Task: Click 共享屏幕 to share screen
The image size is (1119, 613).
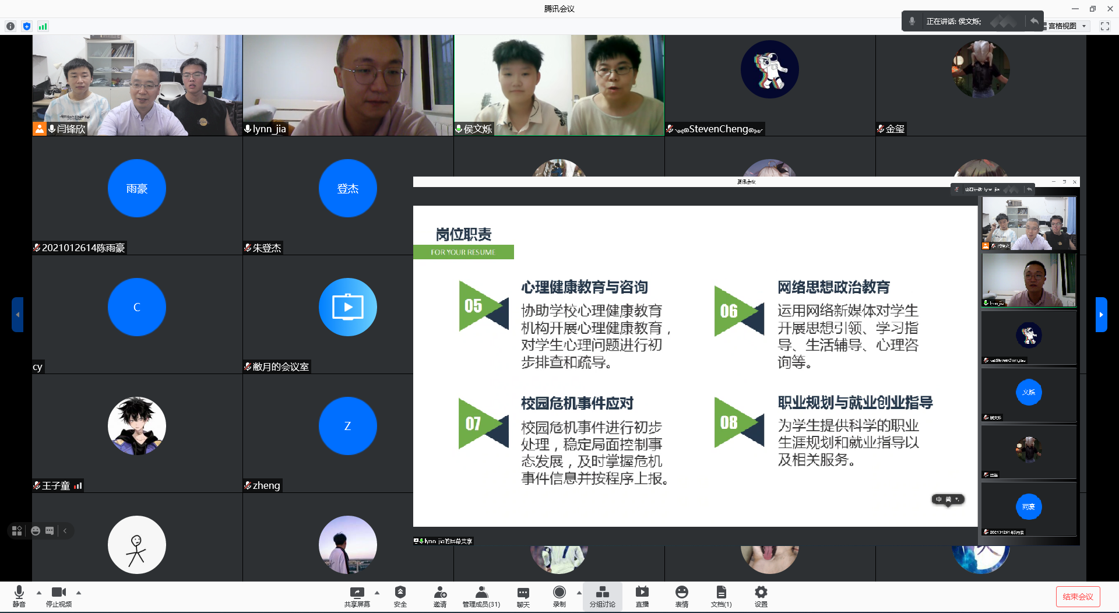Action: [x=357, y=596]
